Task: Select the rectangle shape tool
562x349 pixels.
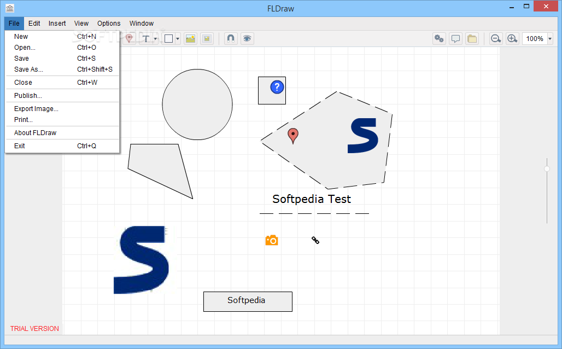Action: (x=168, y=38)
